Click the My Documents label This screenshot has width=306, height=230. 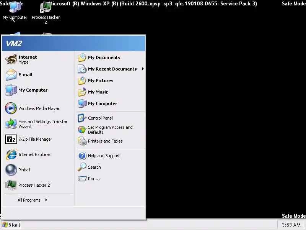104,58
